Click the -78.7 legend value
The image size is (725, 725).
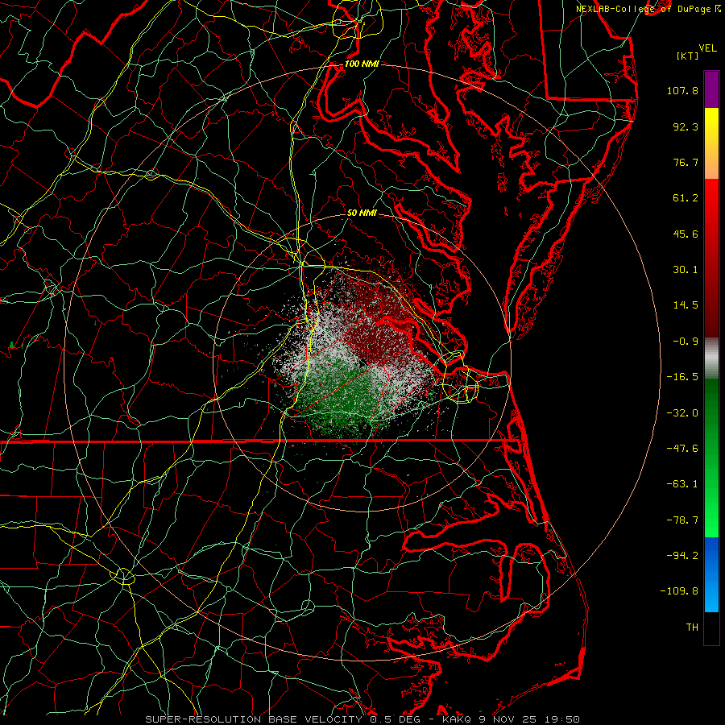coord(682,520)
